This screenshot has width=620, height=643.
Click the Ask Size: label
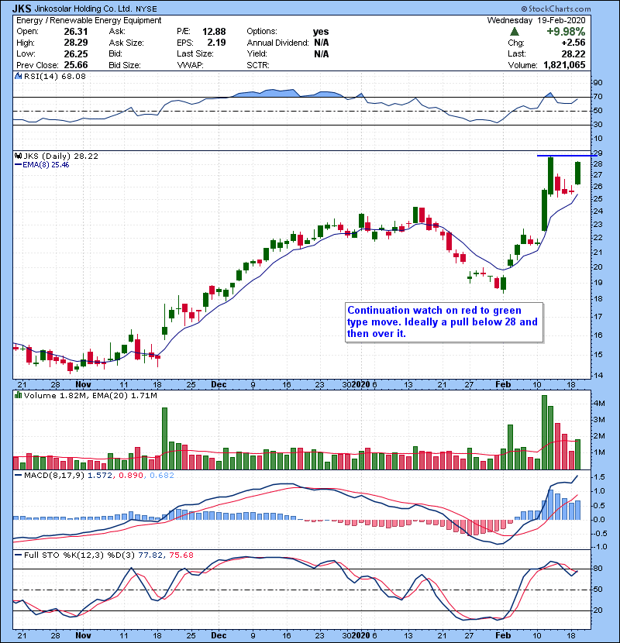point(126,43)
